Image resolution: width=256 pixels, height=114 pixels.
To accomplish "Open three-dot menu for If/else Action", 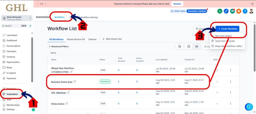I will point(230,103).
